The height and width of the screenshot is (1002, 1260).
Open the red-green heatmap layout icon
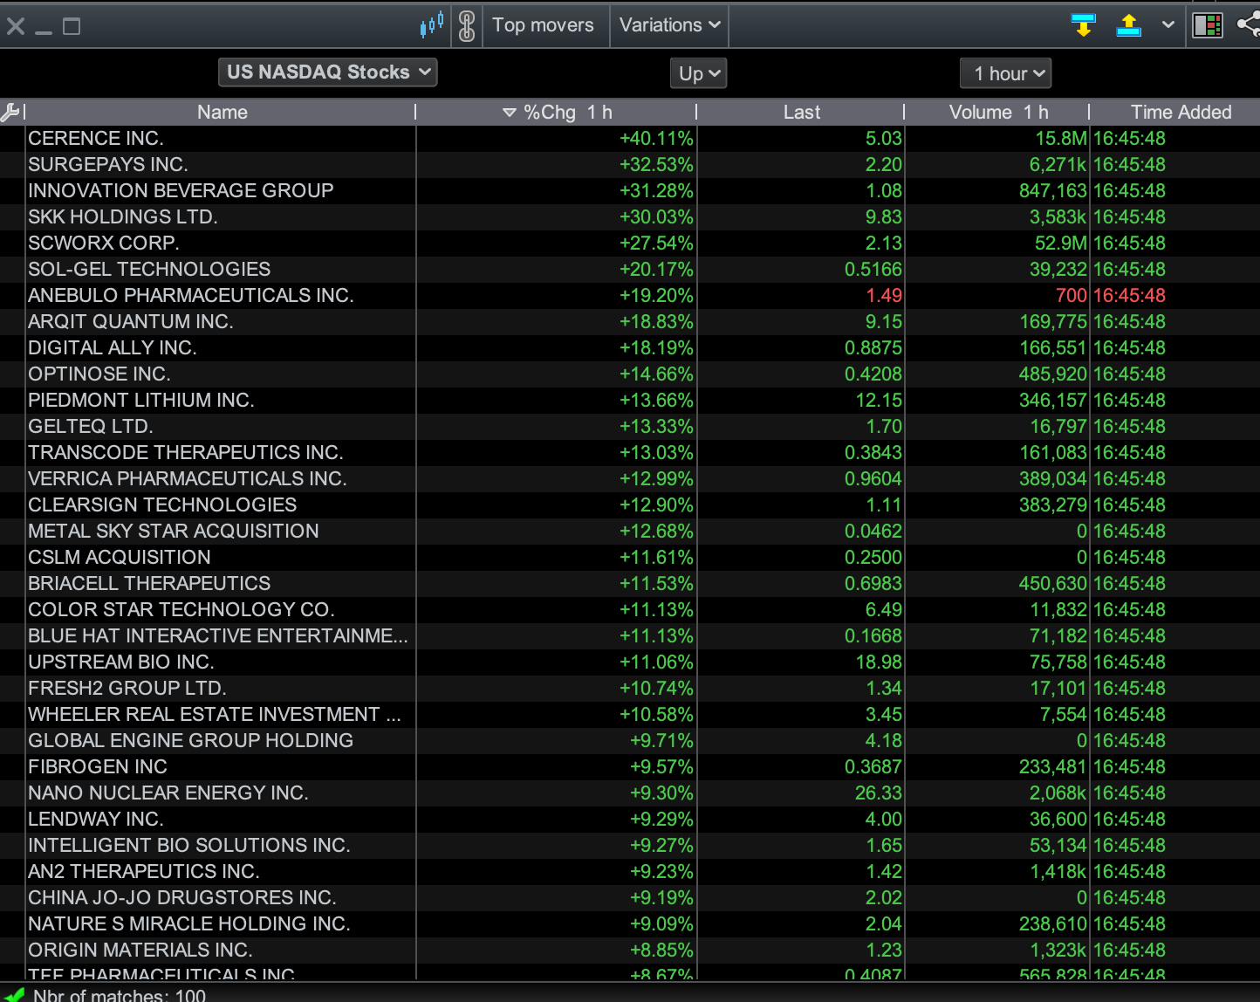(x=1208, y=25)
